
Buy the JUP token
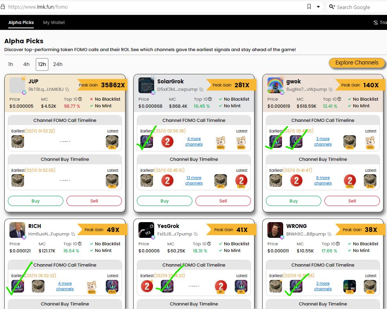[35, 201]
